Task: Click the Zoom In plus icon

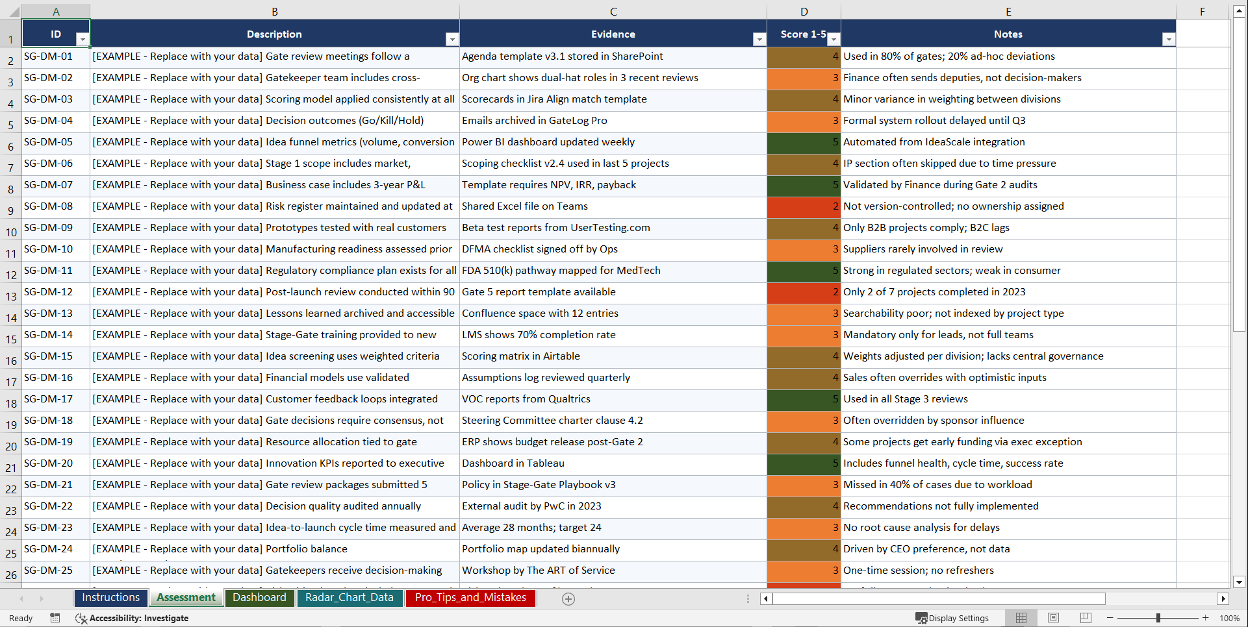Action: [1206, 618]
